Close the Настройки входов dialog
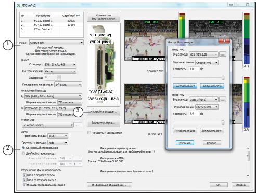This screenshot has width=256, height=193. click(224, 42)
